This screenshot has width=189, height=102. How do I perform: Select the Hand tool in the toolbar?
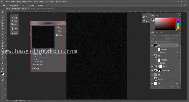(x=2, y=63)
